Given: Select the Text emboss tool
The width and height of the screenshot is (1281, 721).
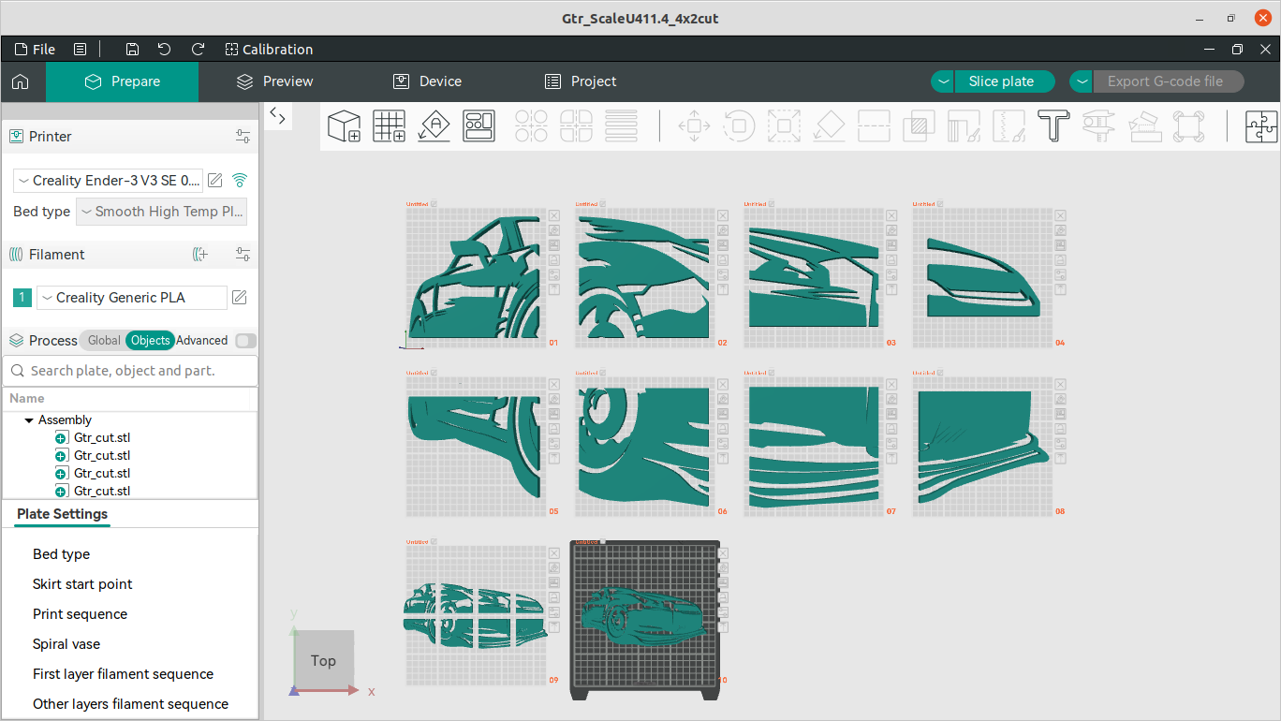Looking at the screenshot, I should [x=1053, y=125].
